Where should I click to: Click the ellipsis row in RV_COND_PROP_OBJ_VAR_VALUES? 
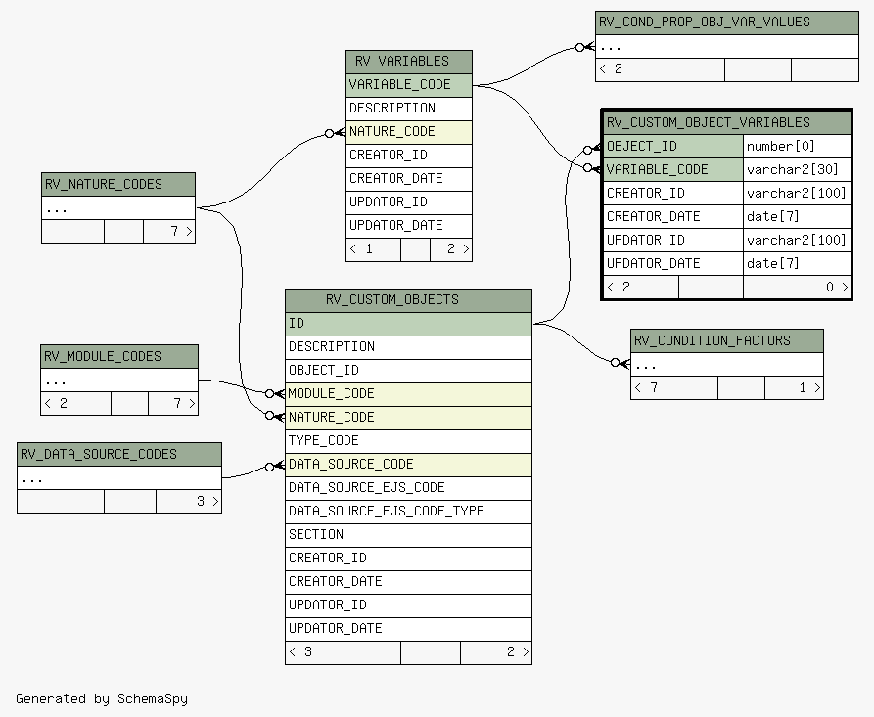[x=727, y=47]
